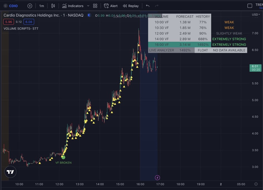Viewport: 263px width, 190px height.
Task: Undo the last chart action
Action: pos(148,6)
